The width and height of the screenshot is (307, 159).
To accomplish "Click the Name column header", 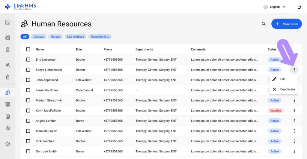I will tap(40, 49).
